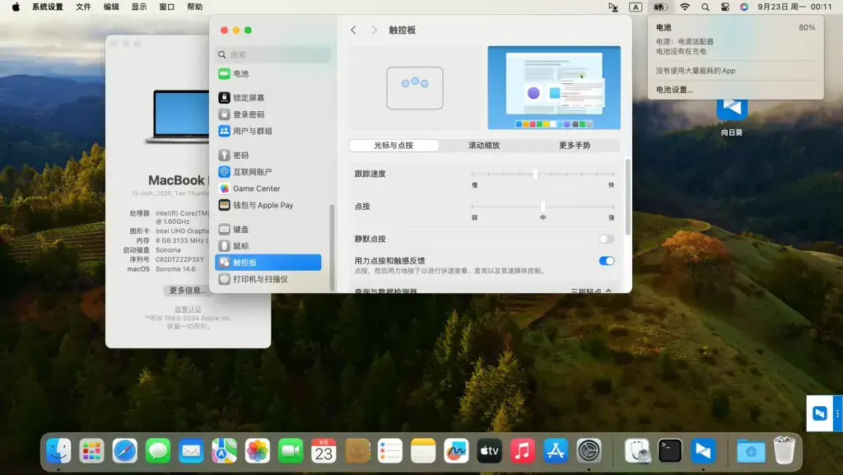Image resolution: width=843 pixels, height=475 pixels.
Task: Switch to the 滚动缩放 tab
Action: point(484,145)
